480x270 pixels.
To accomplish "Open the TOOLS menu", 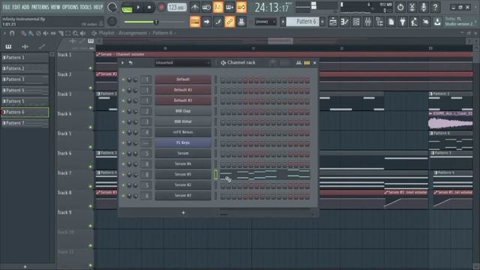I will click(85, 7).
